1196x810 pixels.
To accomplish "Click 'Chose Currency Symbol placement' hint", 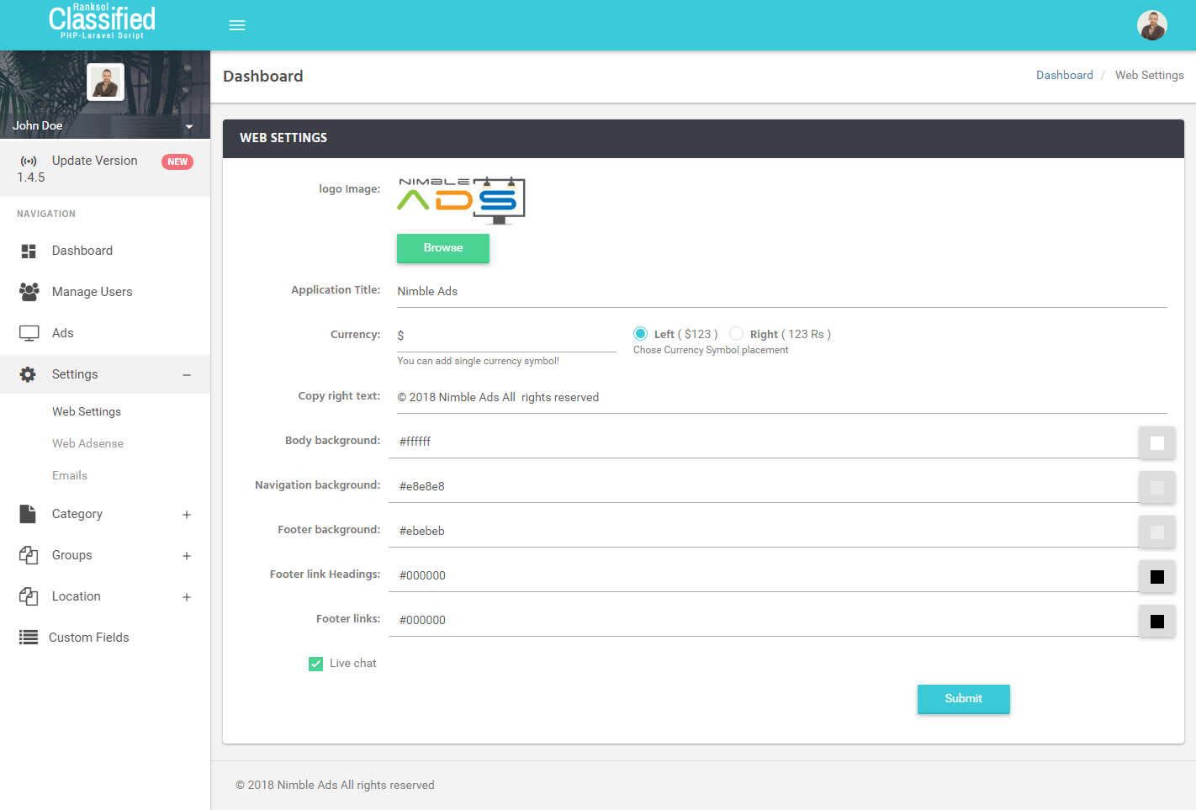I will 711,350.
